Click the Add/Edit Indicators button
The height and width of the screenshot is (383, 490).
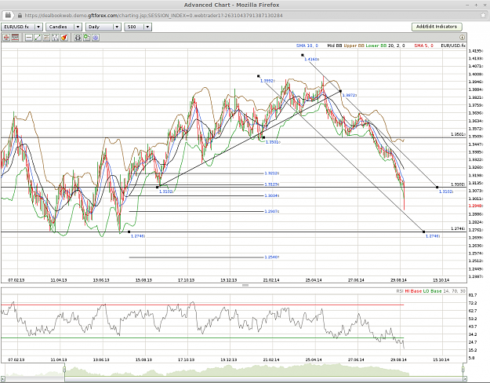[437, 27]
